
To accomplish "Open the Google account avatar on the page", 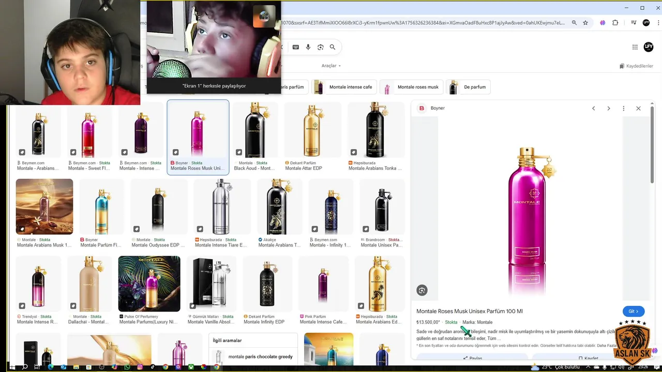I will point(649,47).
